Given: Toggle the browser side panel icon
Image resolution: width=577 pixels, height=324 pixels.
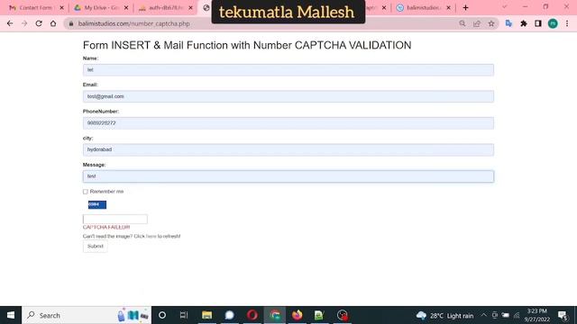Looking at the screenshot, I should (x=538, y=23).
